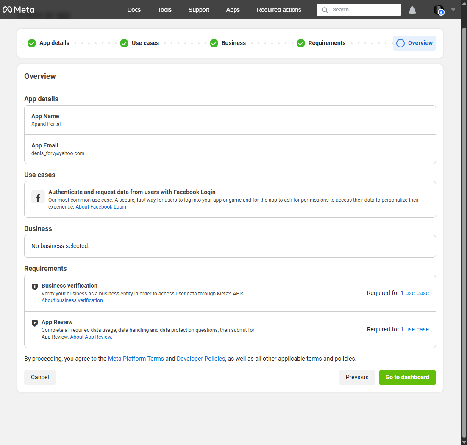Image resolution: width=467 pixels, height=445 pixels.
Task: Click the search magnifier icon
Action: click(x=325, y=10)
